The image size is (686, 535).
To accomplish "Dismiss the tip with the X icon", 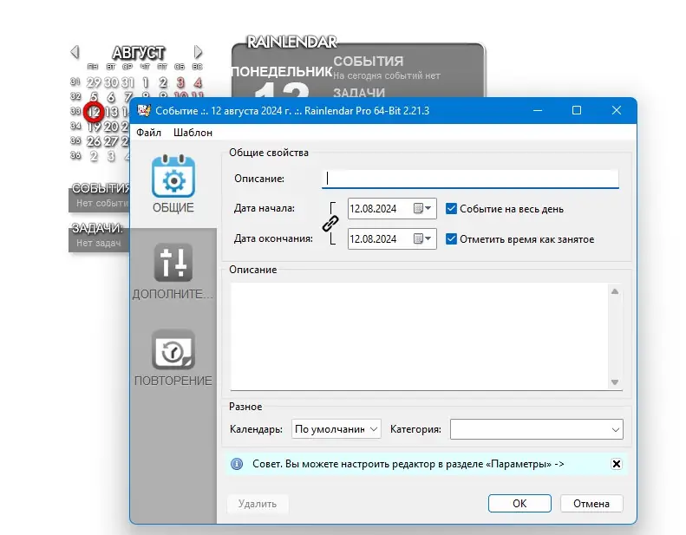I will 616,464.
